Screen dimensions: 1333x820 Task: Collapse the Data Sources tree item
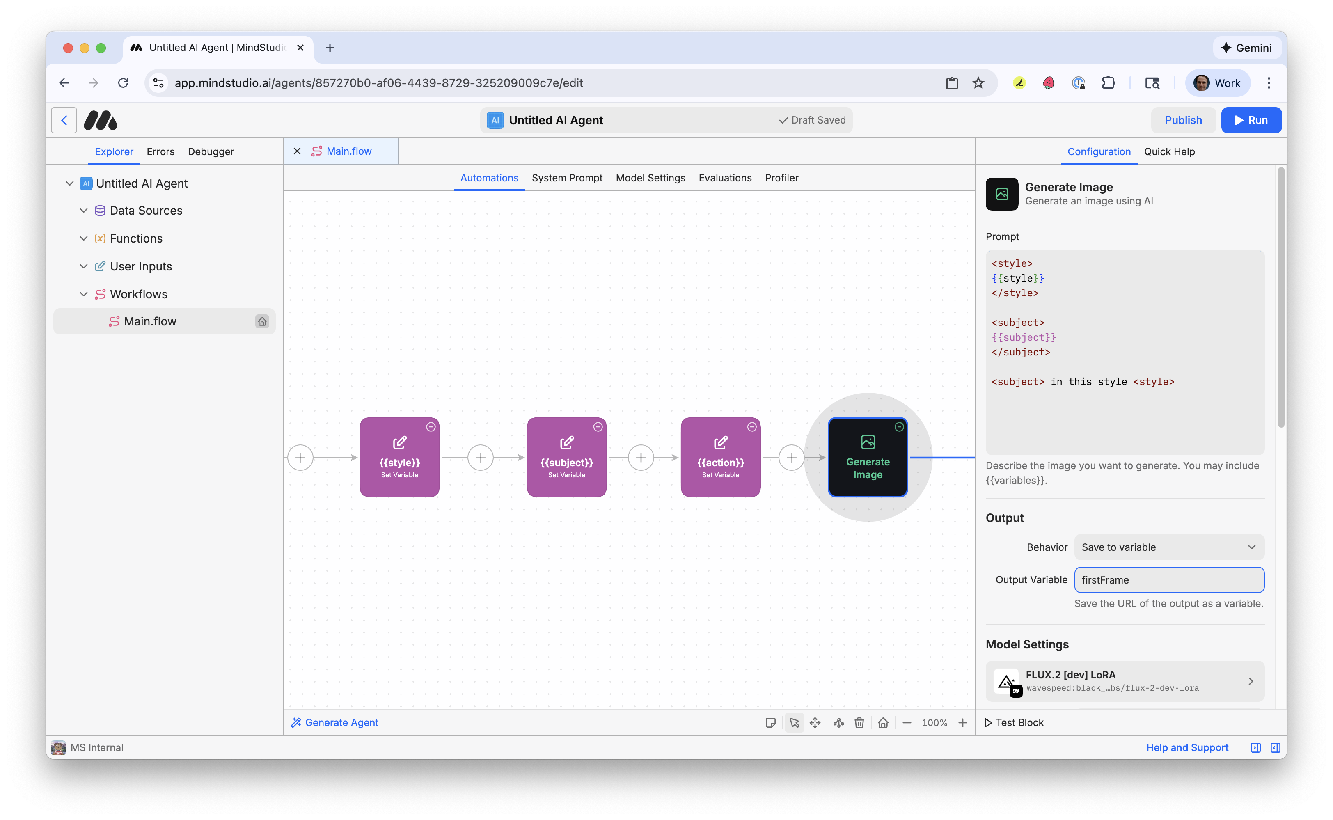[84, 211]
